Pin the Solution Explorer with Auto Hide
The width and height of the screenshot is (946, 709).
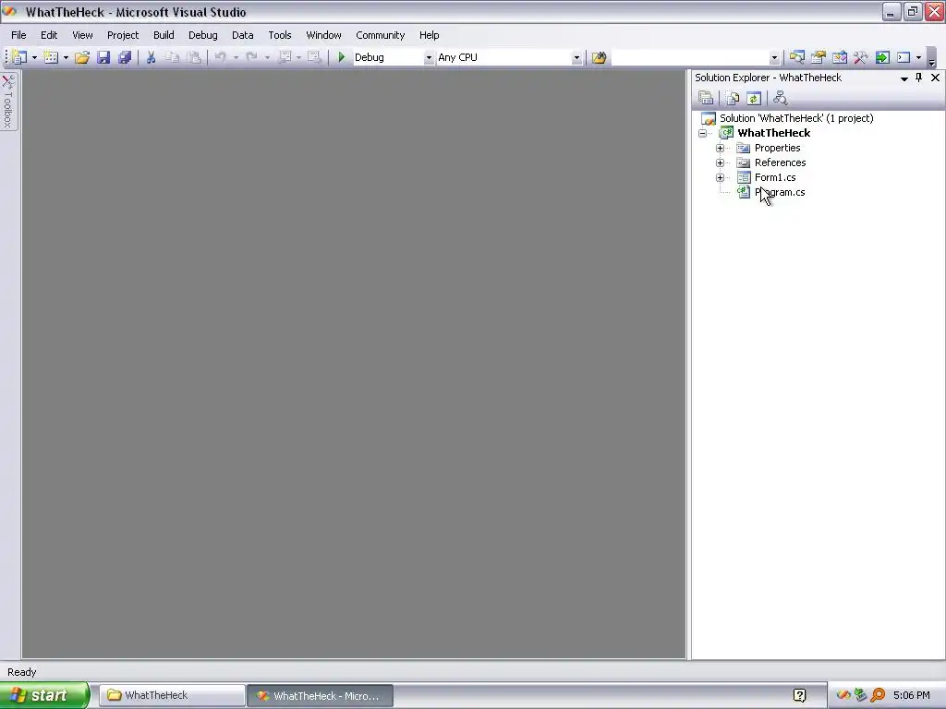pyautogui.click(x=919, y=78)
